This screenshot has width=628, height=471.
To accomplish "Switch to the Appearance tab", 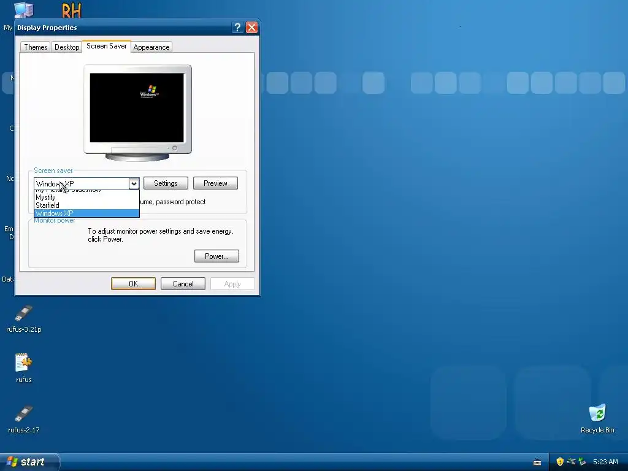I will [x=151, y=47].
